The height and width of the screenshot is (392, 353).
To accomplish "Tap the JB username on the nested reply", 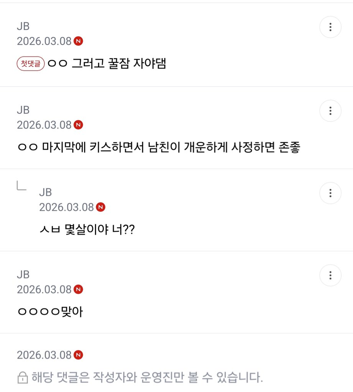I will coord(45,192).
